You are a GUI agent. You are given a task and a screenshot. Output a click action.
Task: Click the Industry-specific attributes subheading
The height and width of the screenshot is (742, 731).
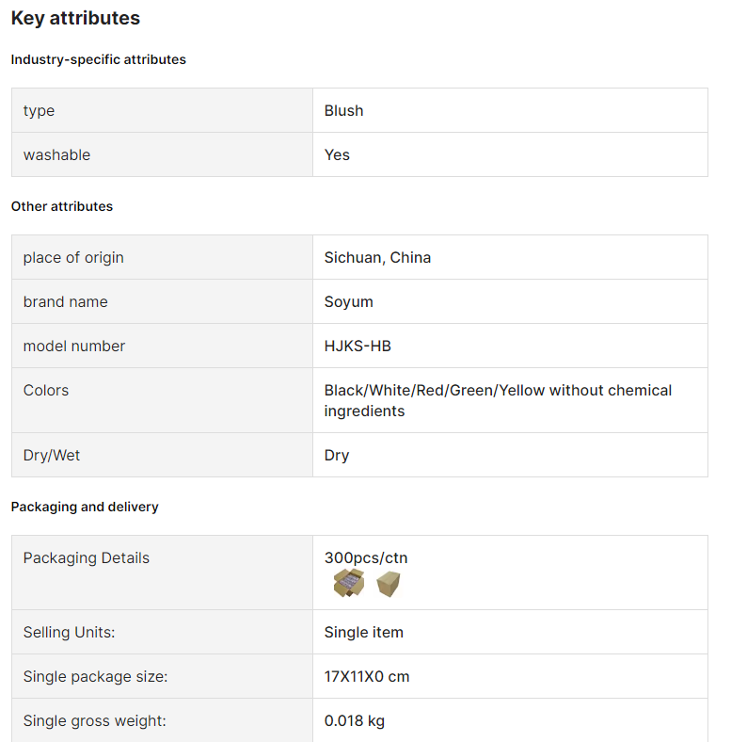(x=99, y=59)
